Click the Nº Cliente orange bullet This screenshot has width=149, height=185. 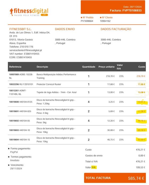pos(101,17)
